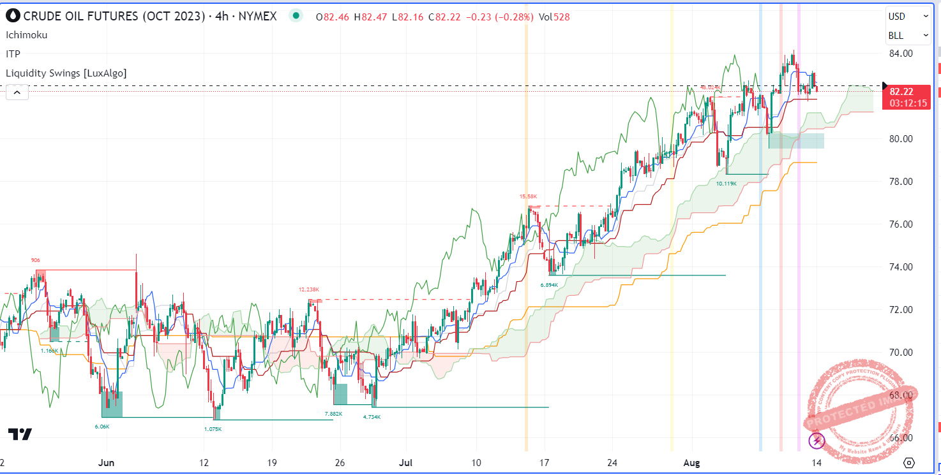The width and height of the screenshot is (941, 475).
Task: Click the crude oil drop symbol icon
Action: click(x=13, y=16)
